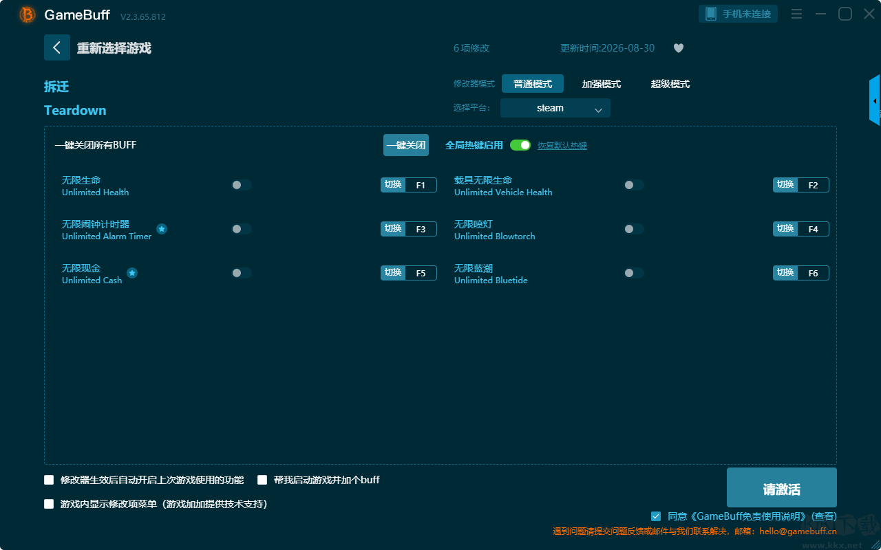The height and width of the screenshot is (550, 881).
Task: Open the steam platform dropdown
Action: pyautogui.click(x=555, y=108)
